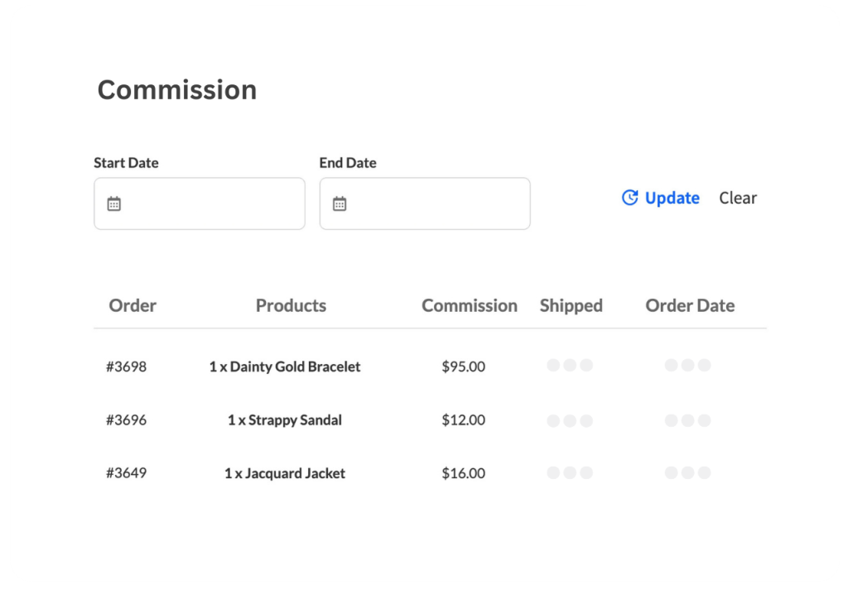The image size is (848, 590).
Task: Clear the date filters
Action: [737, 198]
